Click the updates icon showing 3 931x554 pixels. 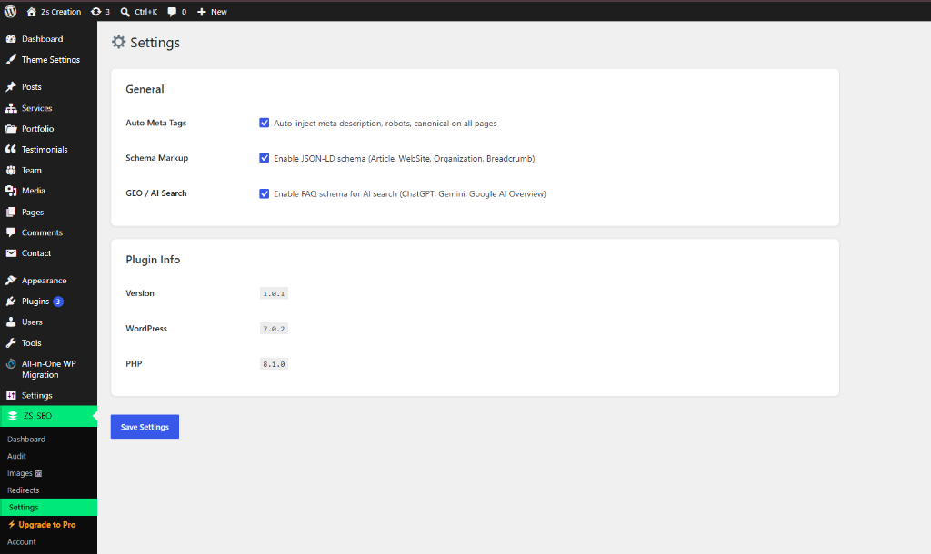point(95,12)
